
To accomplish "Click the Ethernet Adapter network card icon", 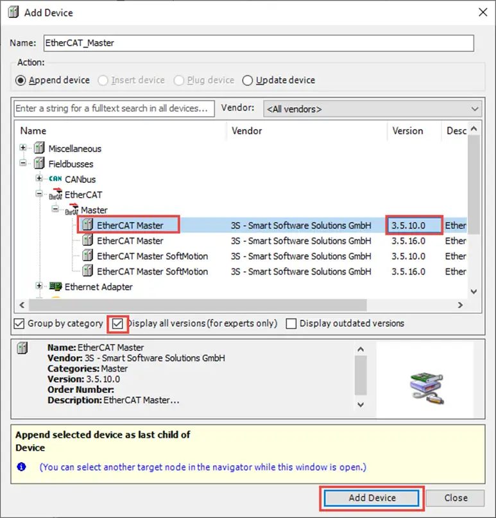I will pos(55,286).
